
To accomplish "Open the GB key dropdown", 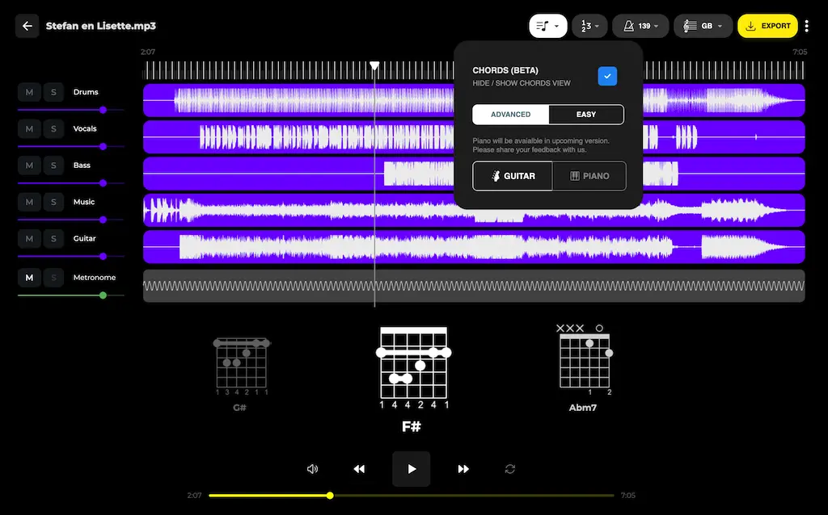I will (x=703, y=26).
